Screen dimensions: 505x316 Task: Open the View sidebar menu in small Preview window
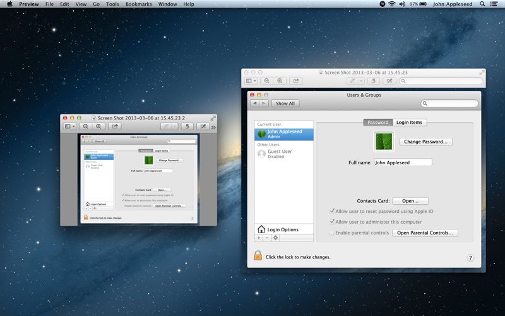point(70,126)
